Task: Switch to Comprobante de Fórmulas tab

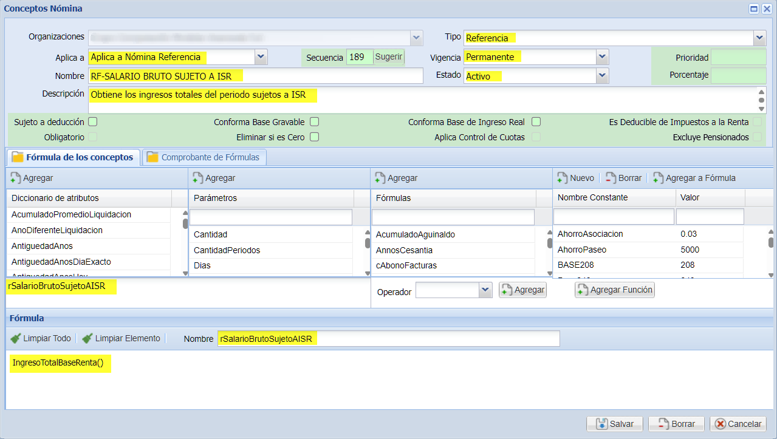Action: 204,157
